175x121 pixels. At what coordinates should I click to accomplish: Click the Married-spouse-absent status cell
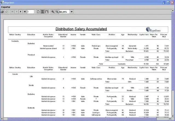pyautogui.click(x=48, y=49)
